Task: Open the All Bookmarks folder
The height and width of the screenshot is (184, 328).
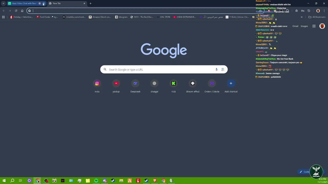Action: click(317, 17)
